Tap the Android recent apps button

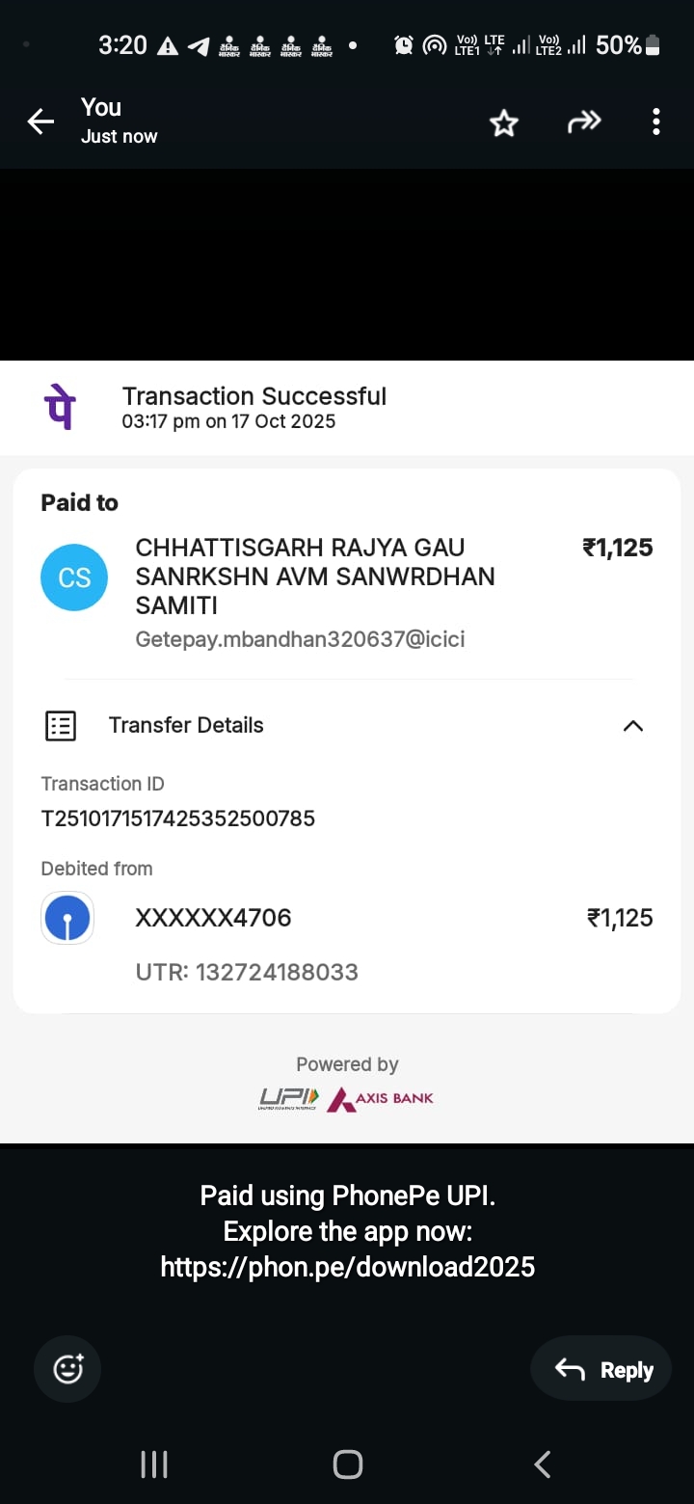[154, 1464]
